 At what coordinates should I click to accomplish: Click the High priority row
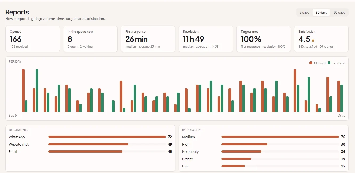264,144
